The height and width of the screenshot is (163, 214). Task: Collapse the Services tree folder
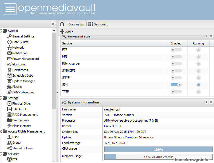pyautogui.click(x=1, y=154)
